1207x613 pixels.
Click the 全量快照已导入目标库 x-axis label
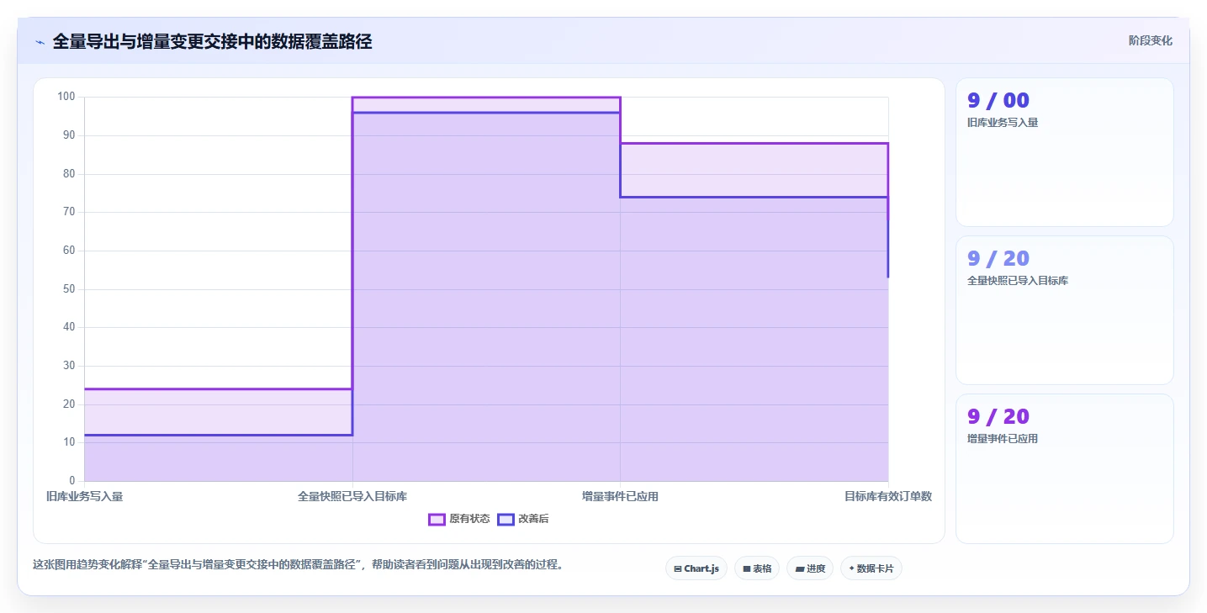[352, 496]
